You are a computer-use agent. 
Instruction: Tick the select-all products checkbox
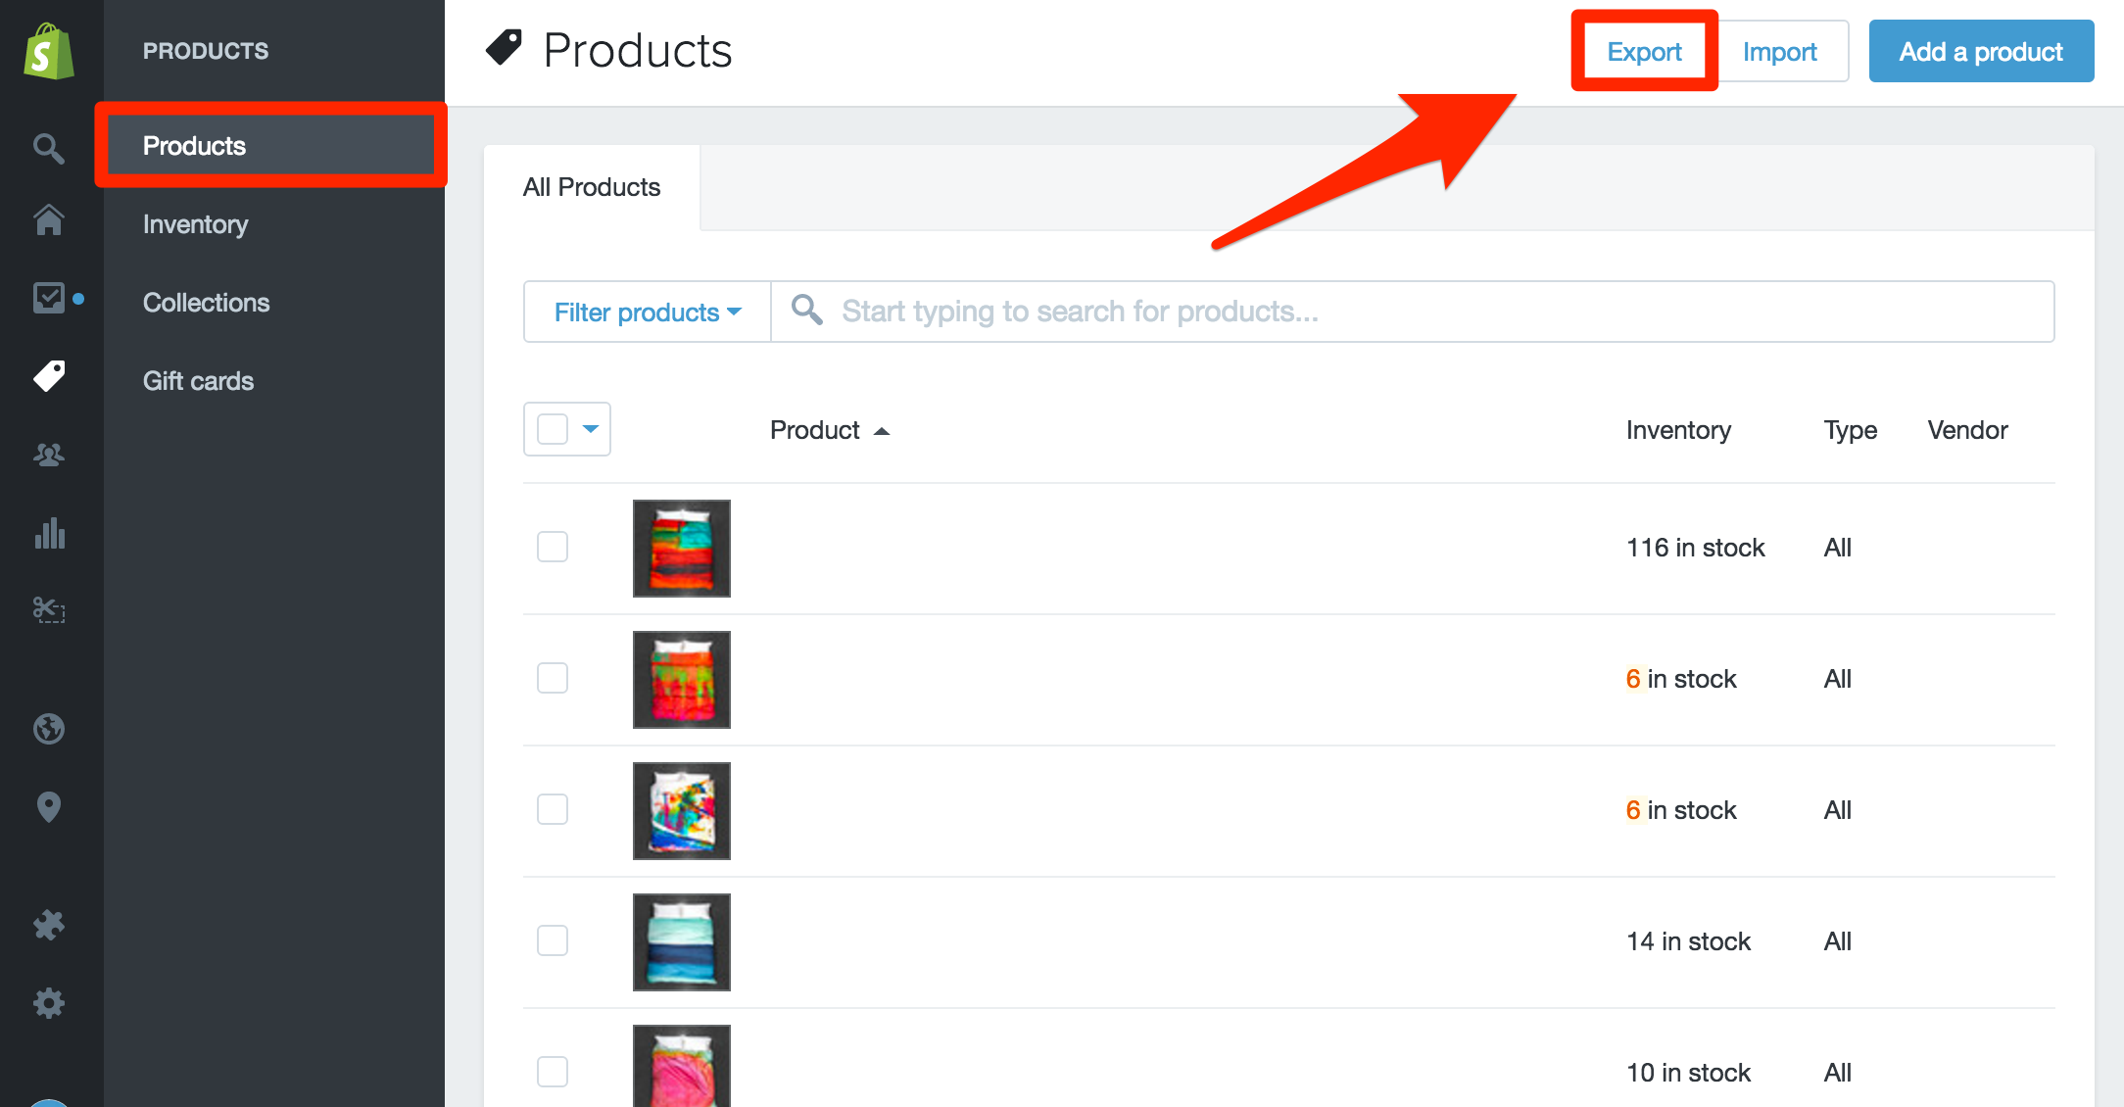point(553,429)
